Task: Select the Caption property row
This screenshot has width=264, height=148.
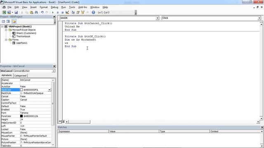Action: [26, 99]
